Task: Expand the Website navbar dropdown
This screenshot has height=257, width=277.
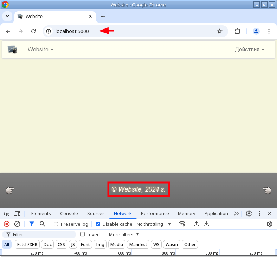Action: [40, 50]
